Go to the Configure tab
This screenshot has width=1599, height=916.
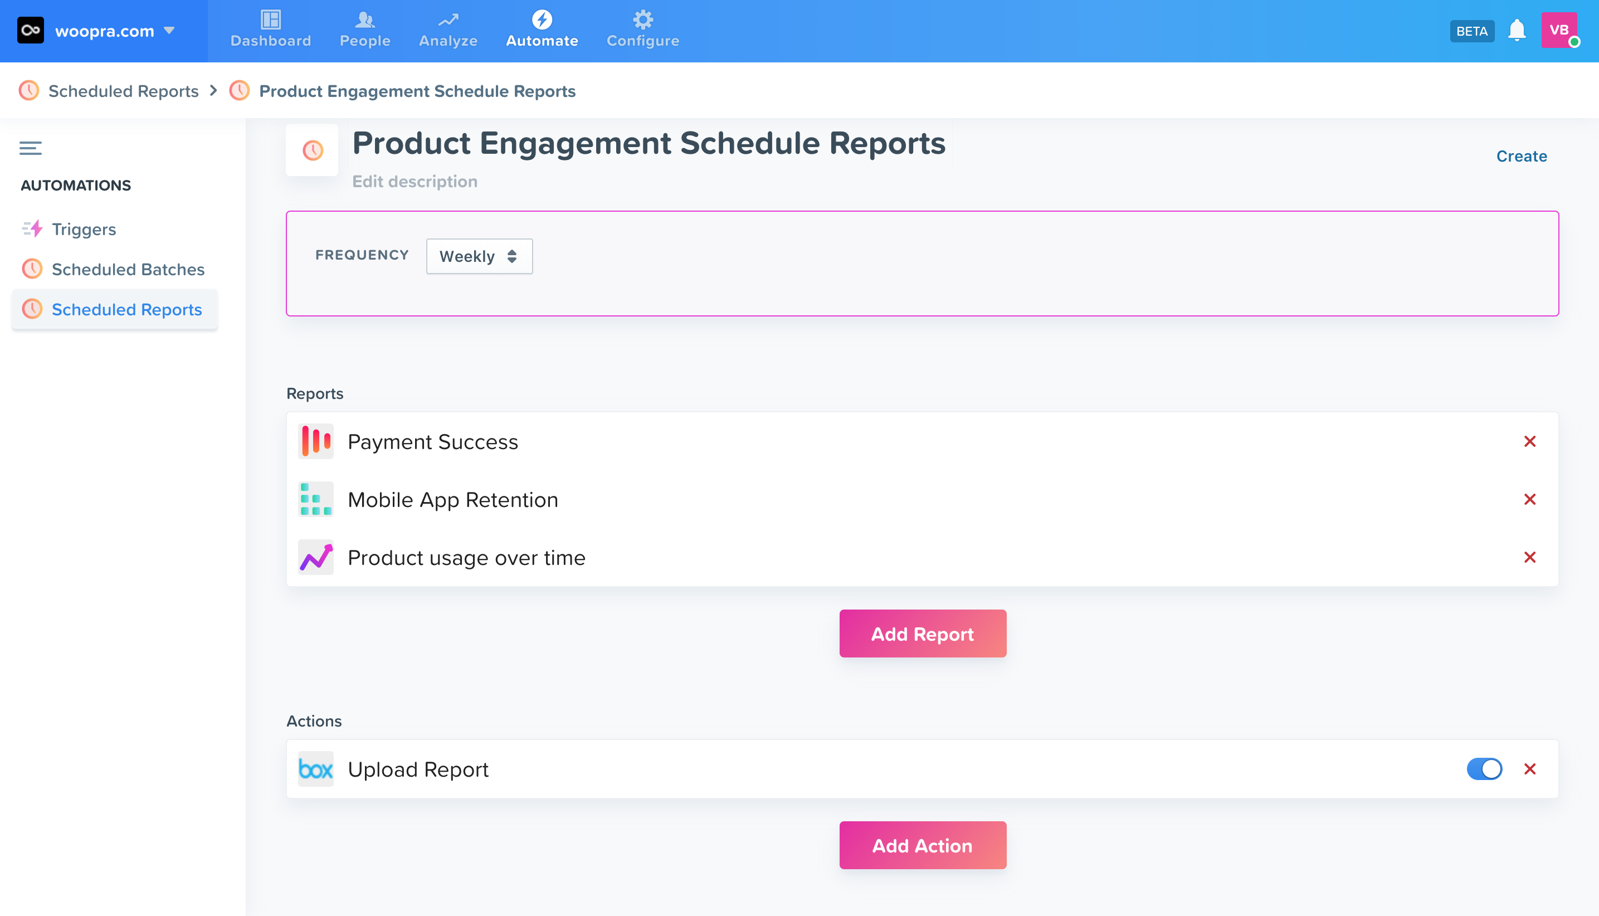642,30
